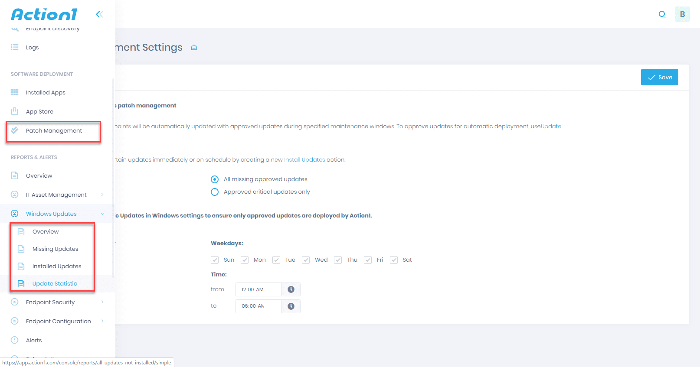This screenshot has width=700, height=367.
Task: Toggle the Tue weekday checkbox
Action: point(276,260)
